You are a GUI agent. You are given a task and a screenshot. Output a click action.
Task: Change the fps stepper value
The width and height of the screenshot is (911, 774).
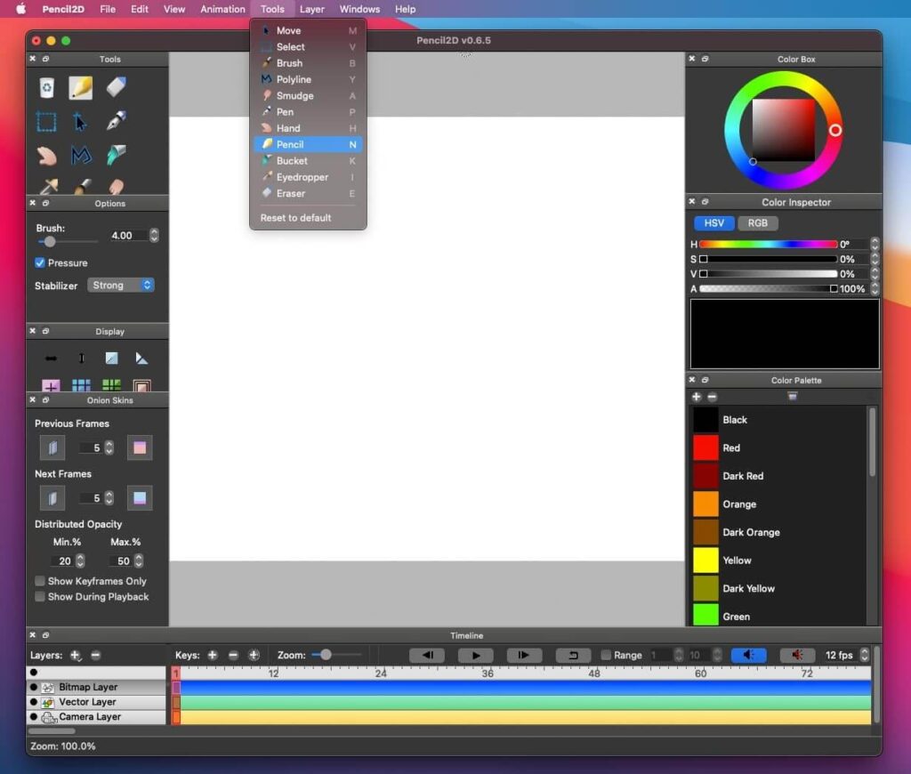865,655
